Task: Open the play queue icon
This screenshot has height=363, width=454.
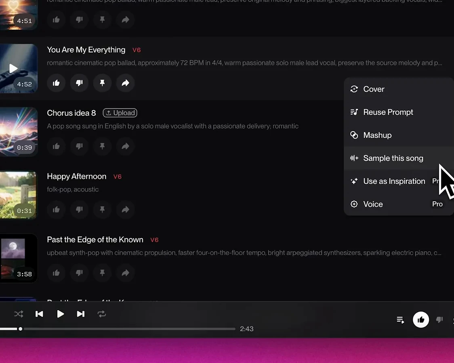Action: [400, 320]
